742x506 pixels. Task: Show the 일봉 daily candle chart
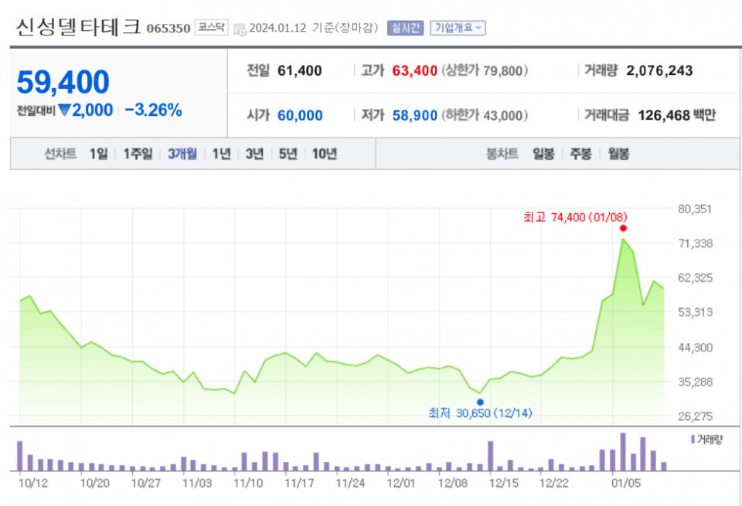543,154
